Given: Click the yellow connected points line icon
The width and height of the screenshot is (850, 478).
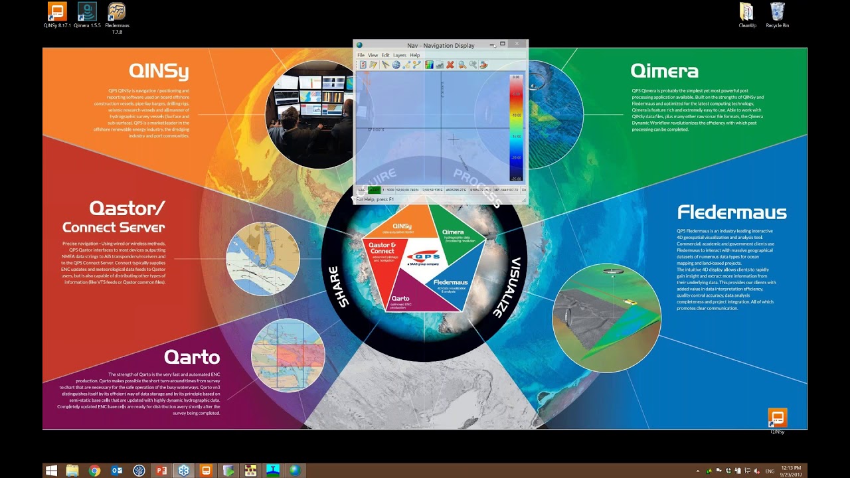Looking at the screenshot, I should [417, 64].
